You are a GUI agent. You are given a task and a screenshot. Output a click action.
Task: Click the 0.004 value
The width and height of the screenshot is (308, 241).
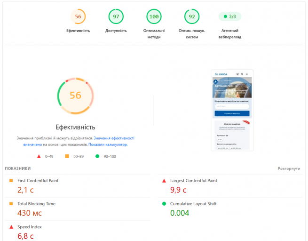(x=180, y=213)
